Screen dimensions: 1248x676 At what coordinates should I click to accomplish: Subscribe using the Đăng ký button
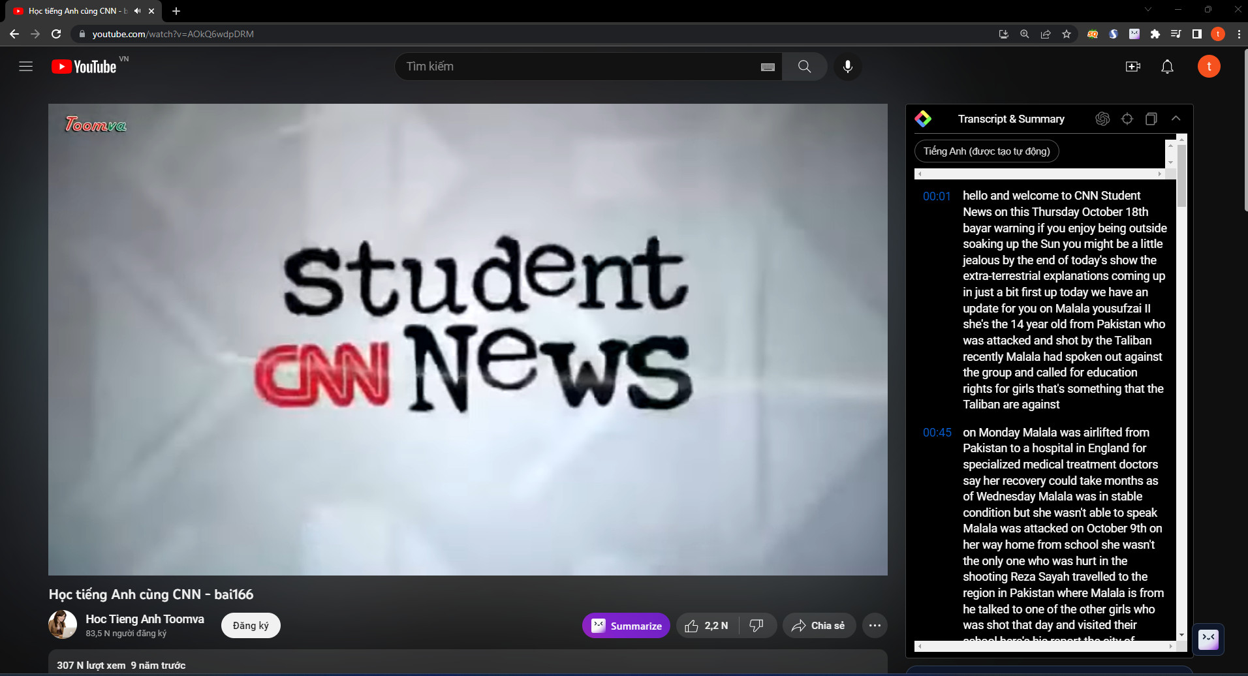(x=251, y=626)
